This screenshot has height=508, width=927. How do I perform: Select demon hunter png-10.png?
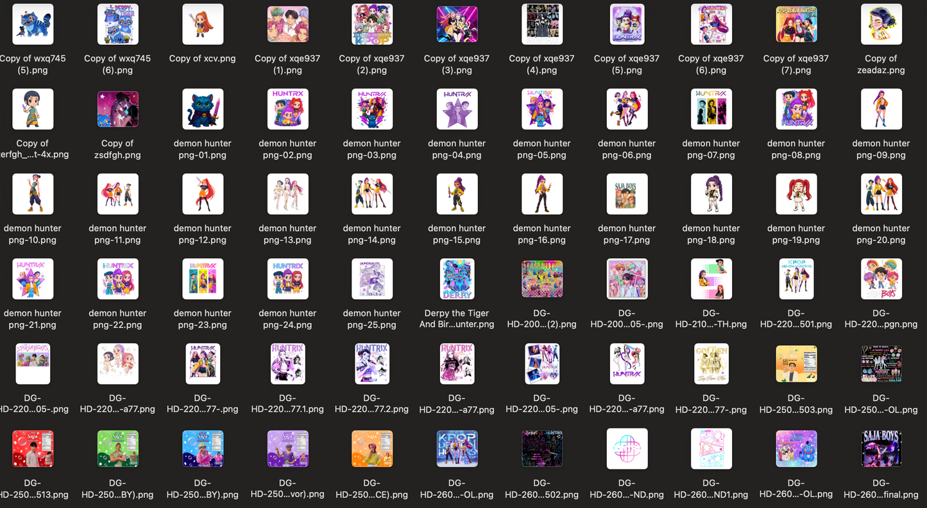33,193
